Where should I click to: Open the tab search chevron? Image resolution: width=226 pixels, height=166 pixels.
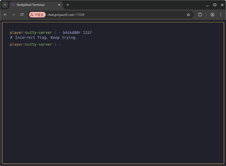(5, 5)
